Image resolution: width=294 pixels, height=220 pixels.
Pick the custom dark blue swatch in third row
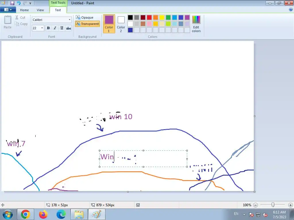[x=130, y=30]
